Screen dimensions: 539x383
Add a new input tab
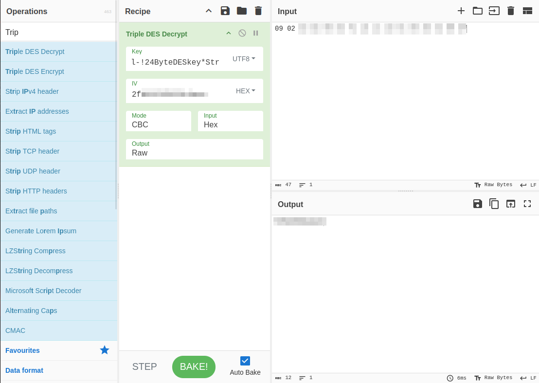point(461,11)
